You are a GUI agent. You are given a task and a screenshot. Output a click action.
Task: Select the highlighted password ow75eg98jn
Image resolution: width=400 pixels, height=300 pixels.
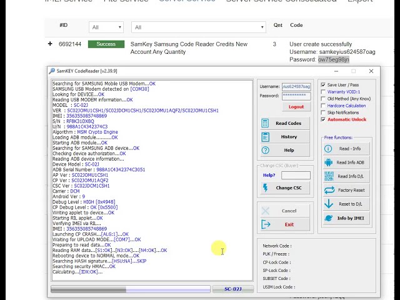[333, 59]
